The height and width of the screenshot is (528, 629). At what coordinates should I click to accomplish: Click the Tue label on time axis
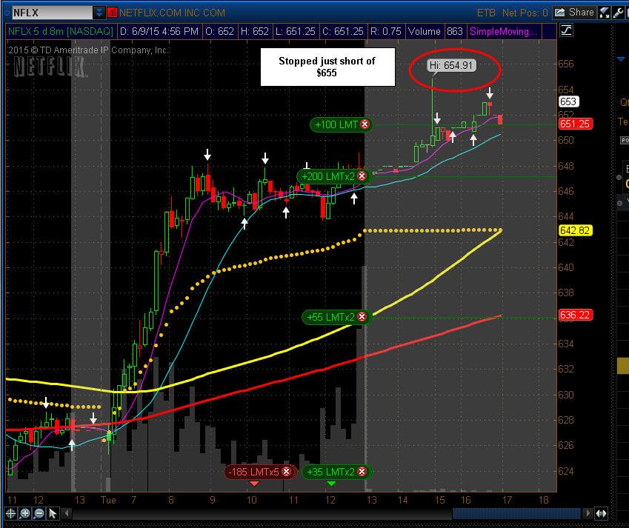(108, 500)
